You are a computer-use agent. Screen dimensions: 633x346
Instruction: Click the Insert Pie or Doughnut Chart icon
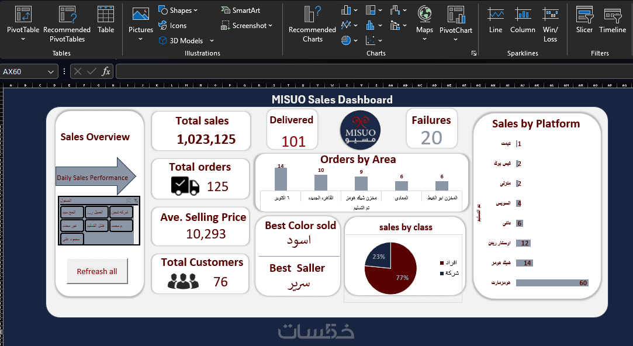pos(346,40)
